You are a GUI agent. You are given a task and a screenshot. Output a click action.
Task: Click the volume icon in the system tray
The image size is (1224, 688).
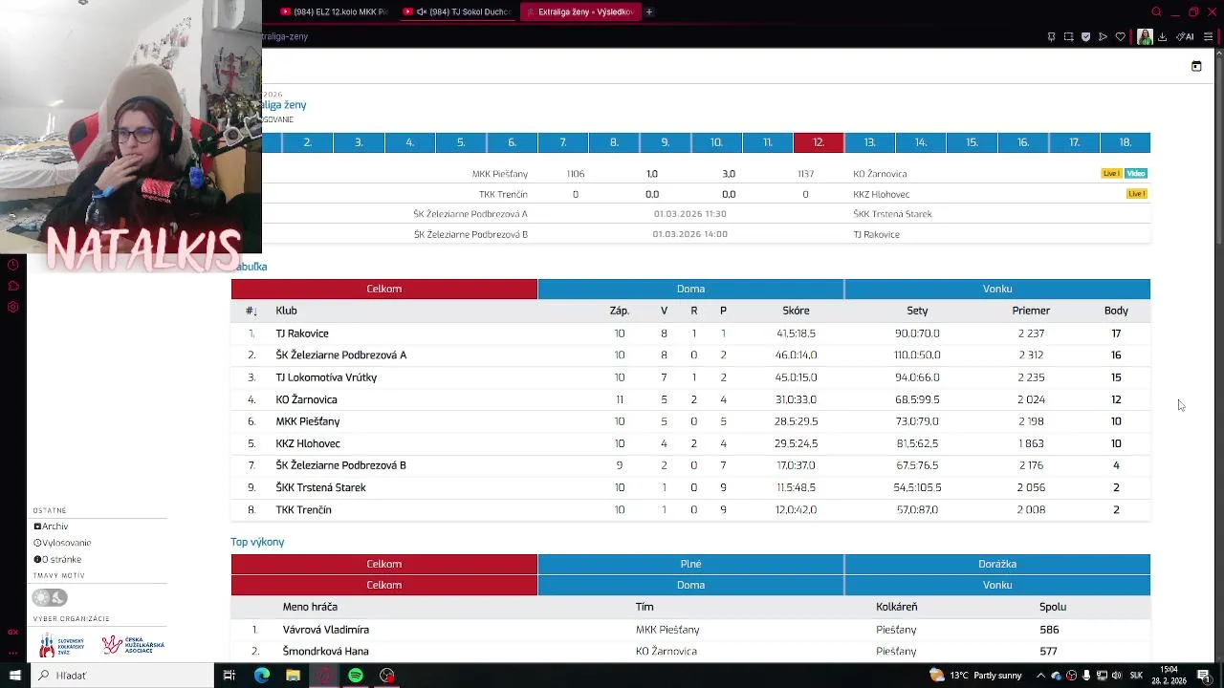click(x=1116, y=676)
